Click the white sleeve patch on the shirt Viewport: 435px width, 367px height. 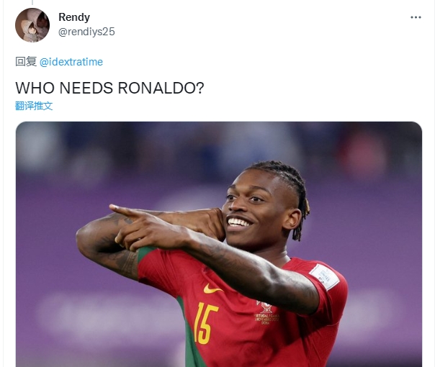coord(325,277)
